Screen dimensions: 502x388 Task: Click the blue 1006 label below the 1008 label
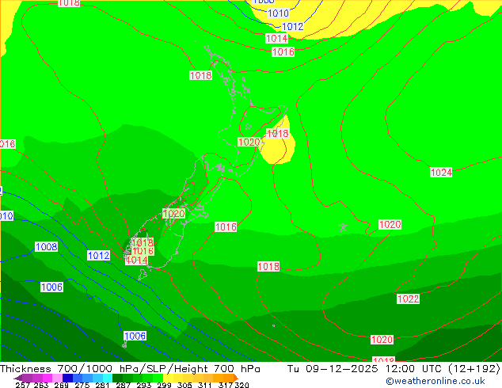52,287
